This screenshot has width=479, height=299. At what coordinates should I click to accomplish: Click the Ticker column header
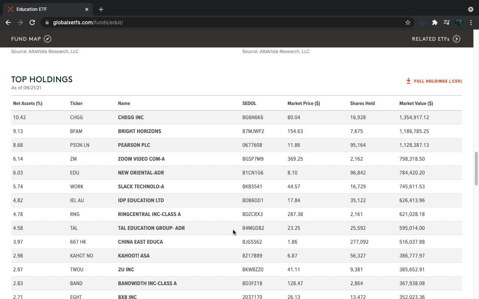click(76, 104)
